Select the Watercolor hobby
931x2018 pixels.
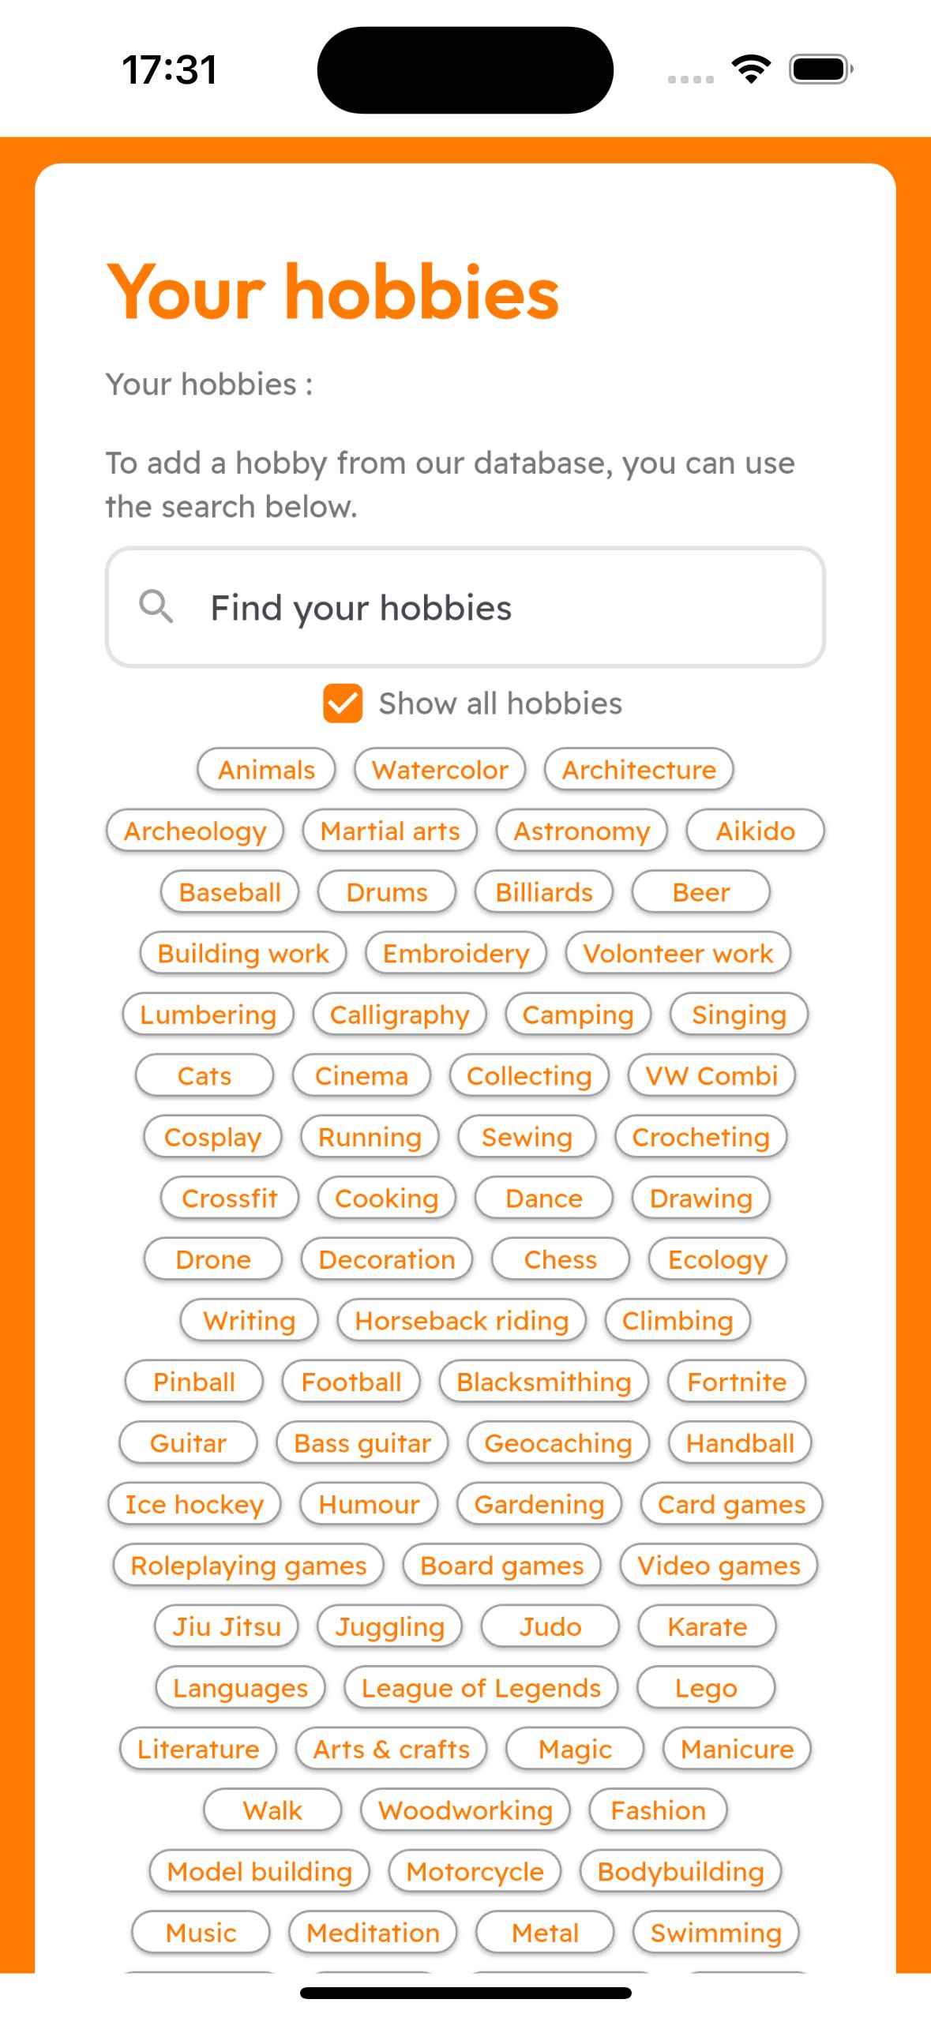440,770
